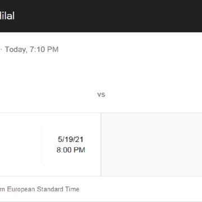Screen dimensions: 202x202
Task: Select the empty gray fixture cell
Action: pyautogui.click(x=151, y=145)
